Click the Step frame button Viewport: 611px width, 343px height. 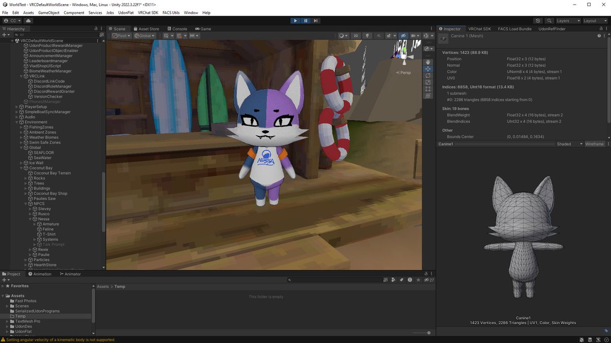pos(316,21)
